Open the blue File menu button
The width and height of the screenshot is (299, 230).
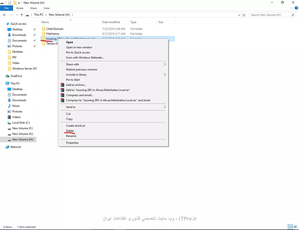[x=6, y=8]
